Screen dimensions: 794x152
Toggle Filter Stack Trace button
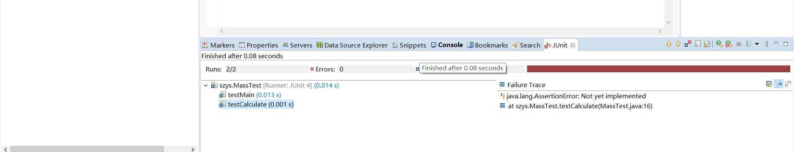778,84
